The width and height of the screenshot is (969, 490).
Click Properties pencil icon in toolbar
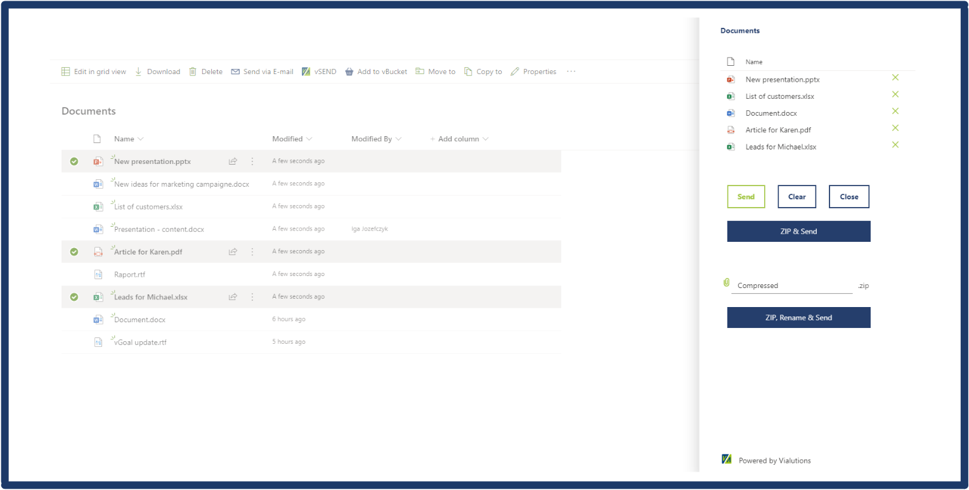pos(514,72)
